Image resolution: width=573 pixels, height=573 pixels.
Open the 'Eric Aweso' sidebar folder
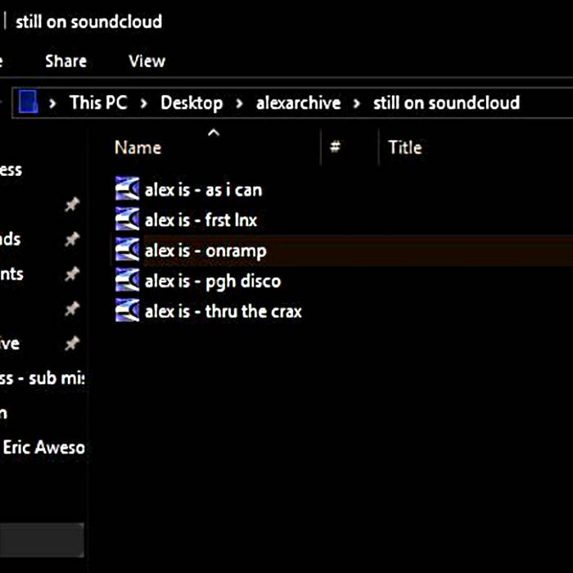pyautogui.click(x=43, y=448)
